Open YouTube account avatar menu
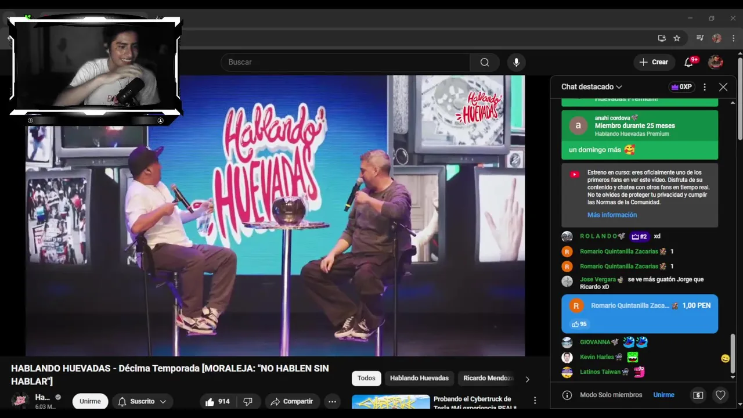This screenshot has height=418, width=743. tap(716, 62)
